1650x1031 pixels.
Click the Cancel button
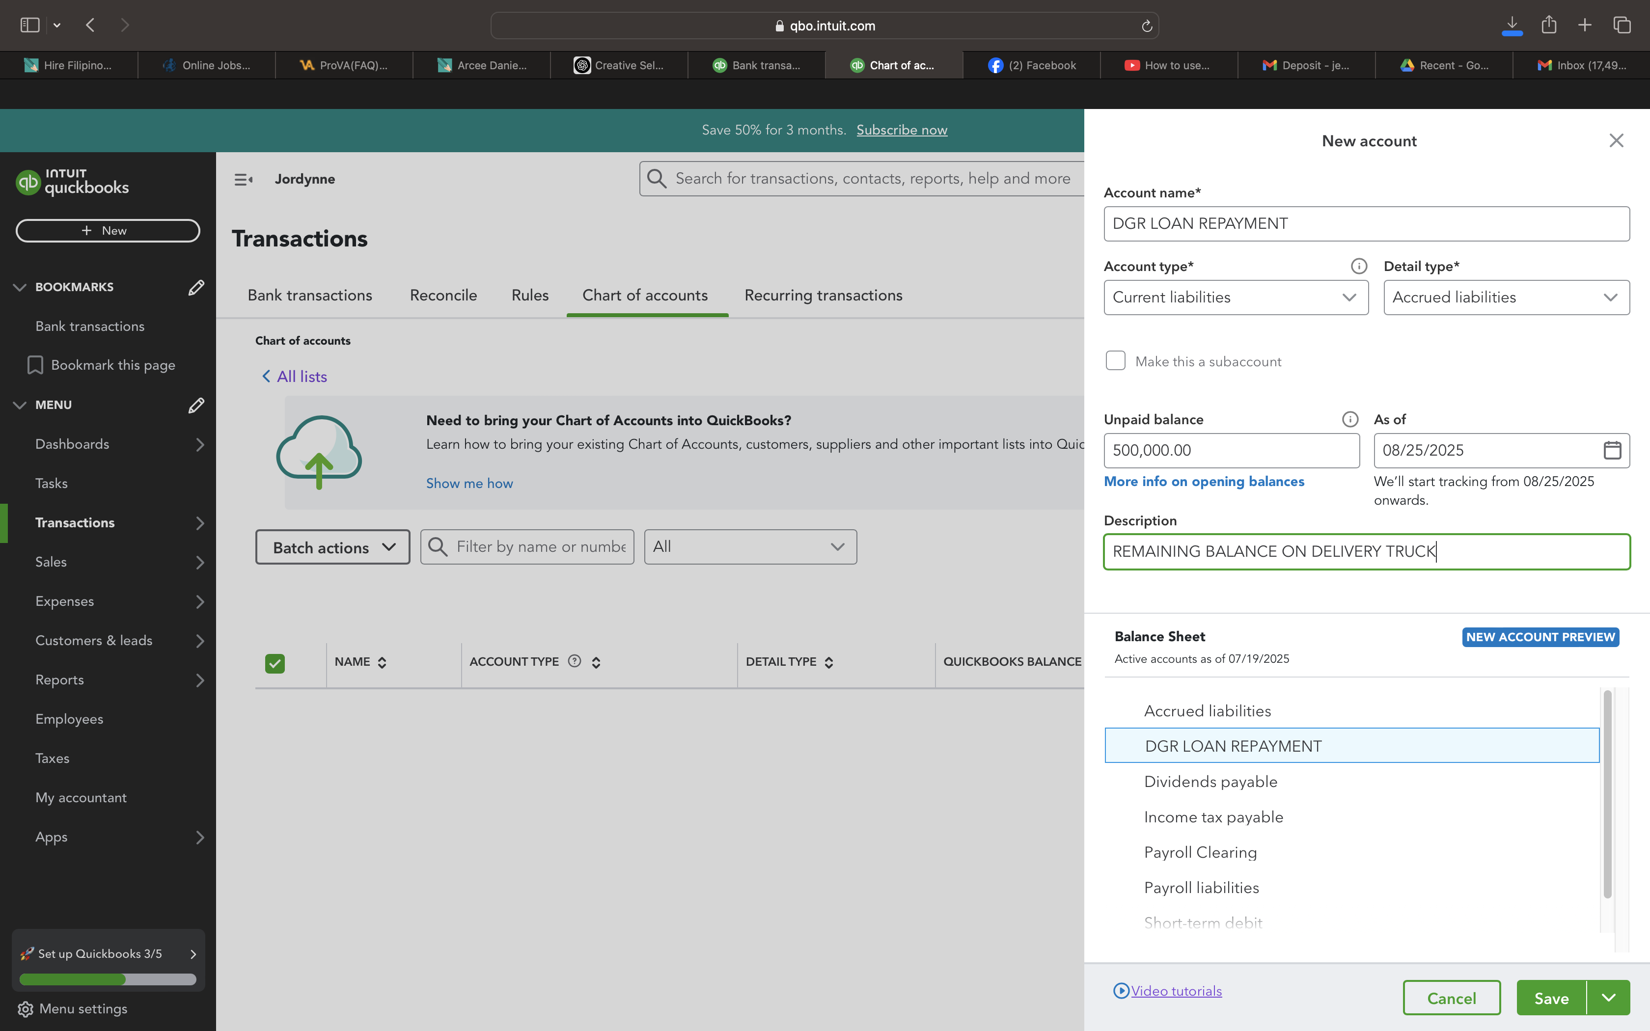pos(1452,998)
